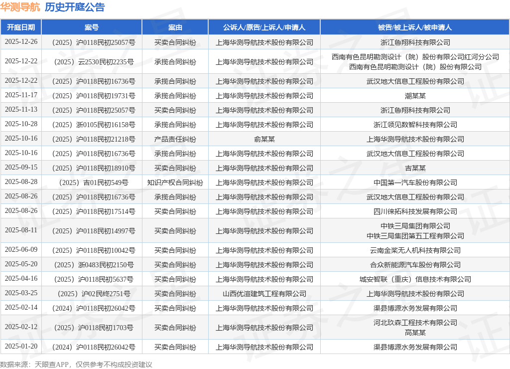510x369 pixels.
Task: Click defendant 浙江领见数智科技有限公司
Action: pyautogui.click(x=415, y=125)
